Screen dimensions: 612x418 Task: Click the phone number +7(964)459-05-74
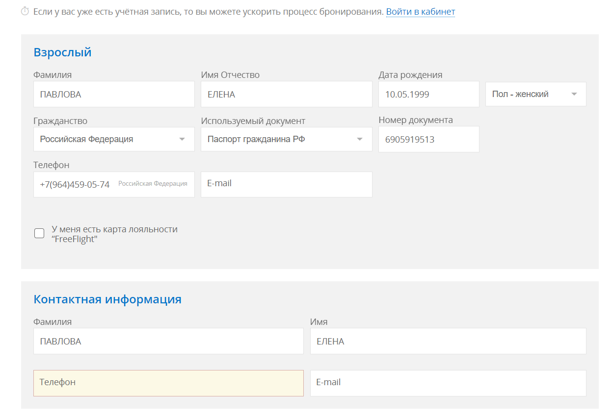click(x=75, y=185)
